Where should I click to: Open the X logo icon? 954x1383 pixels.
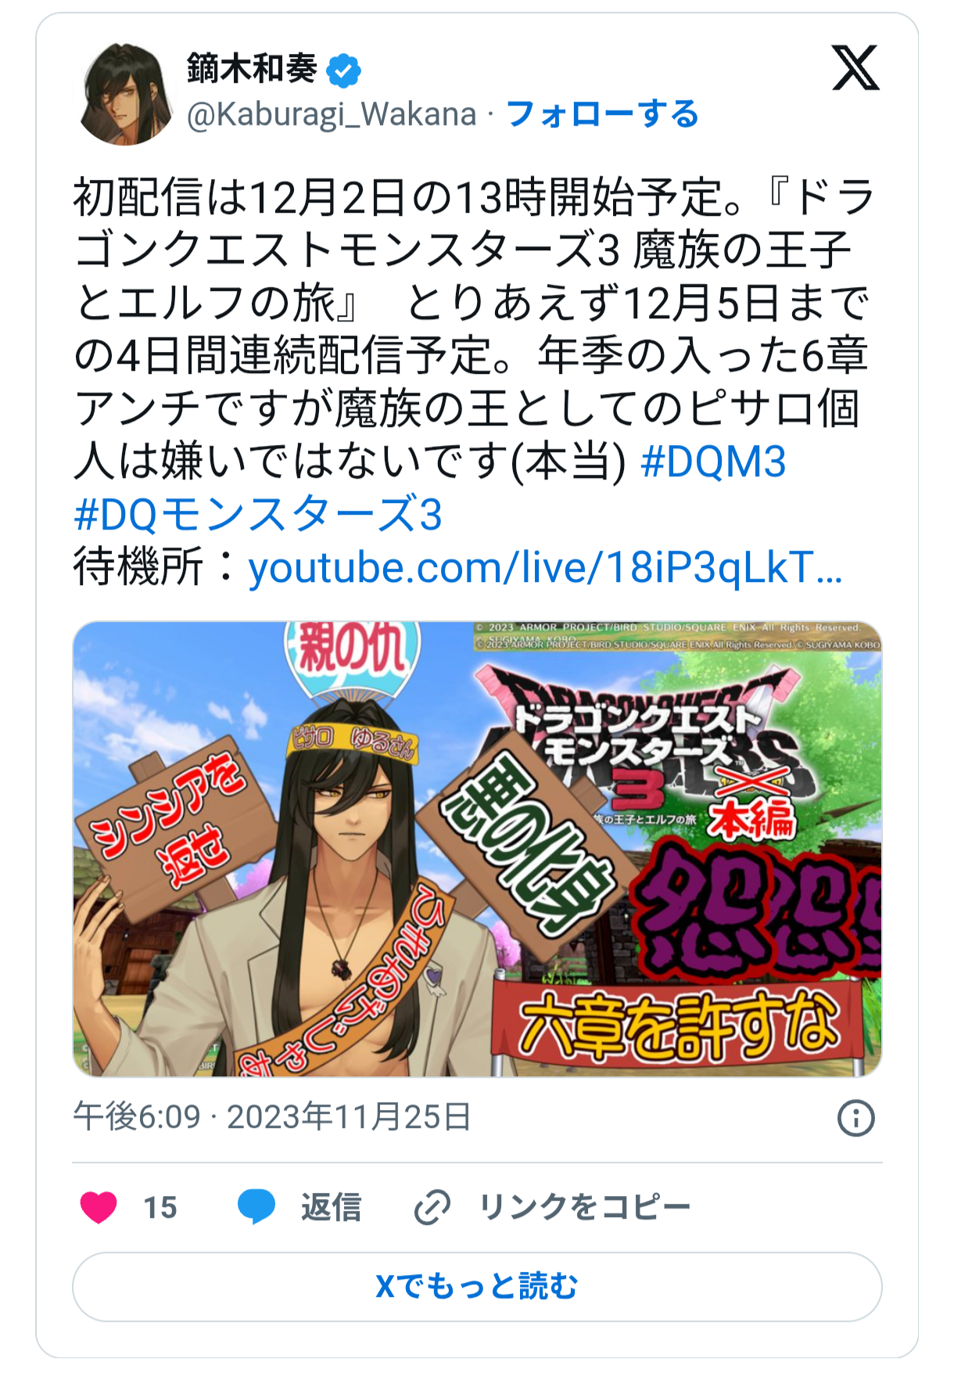pos(855,68)
